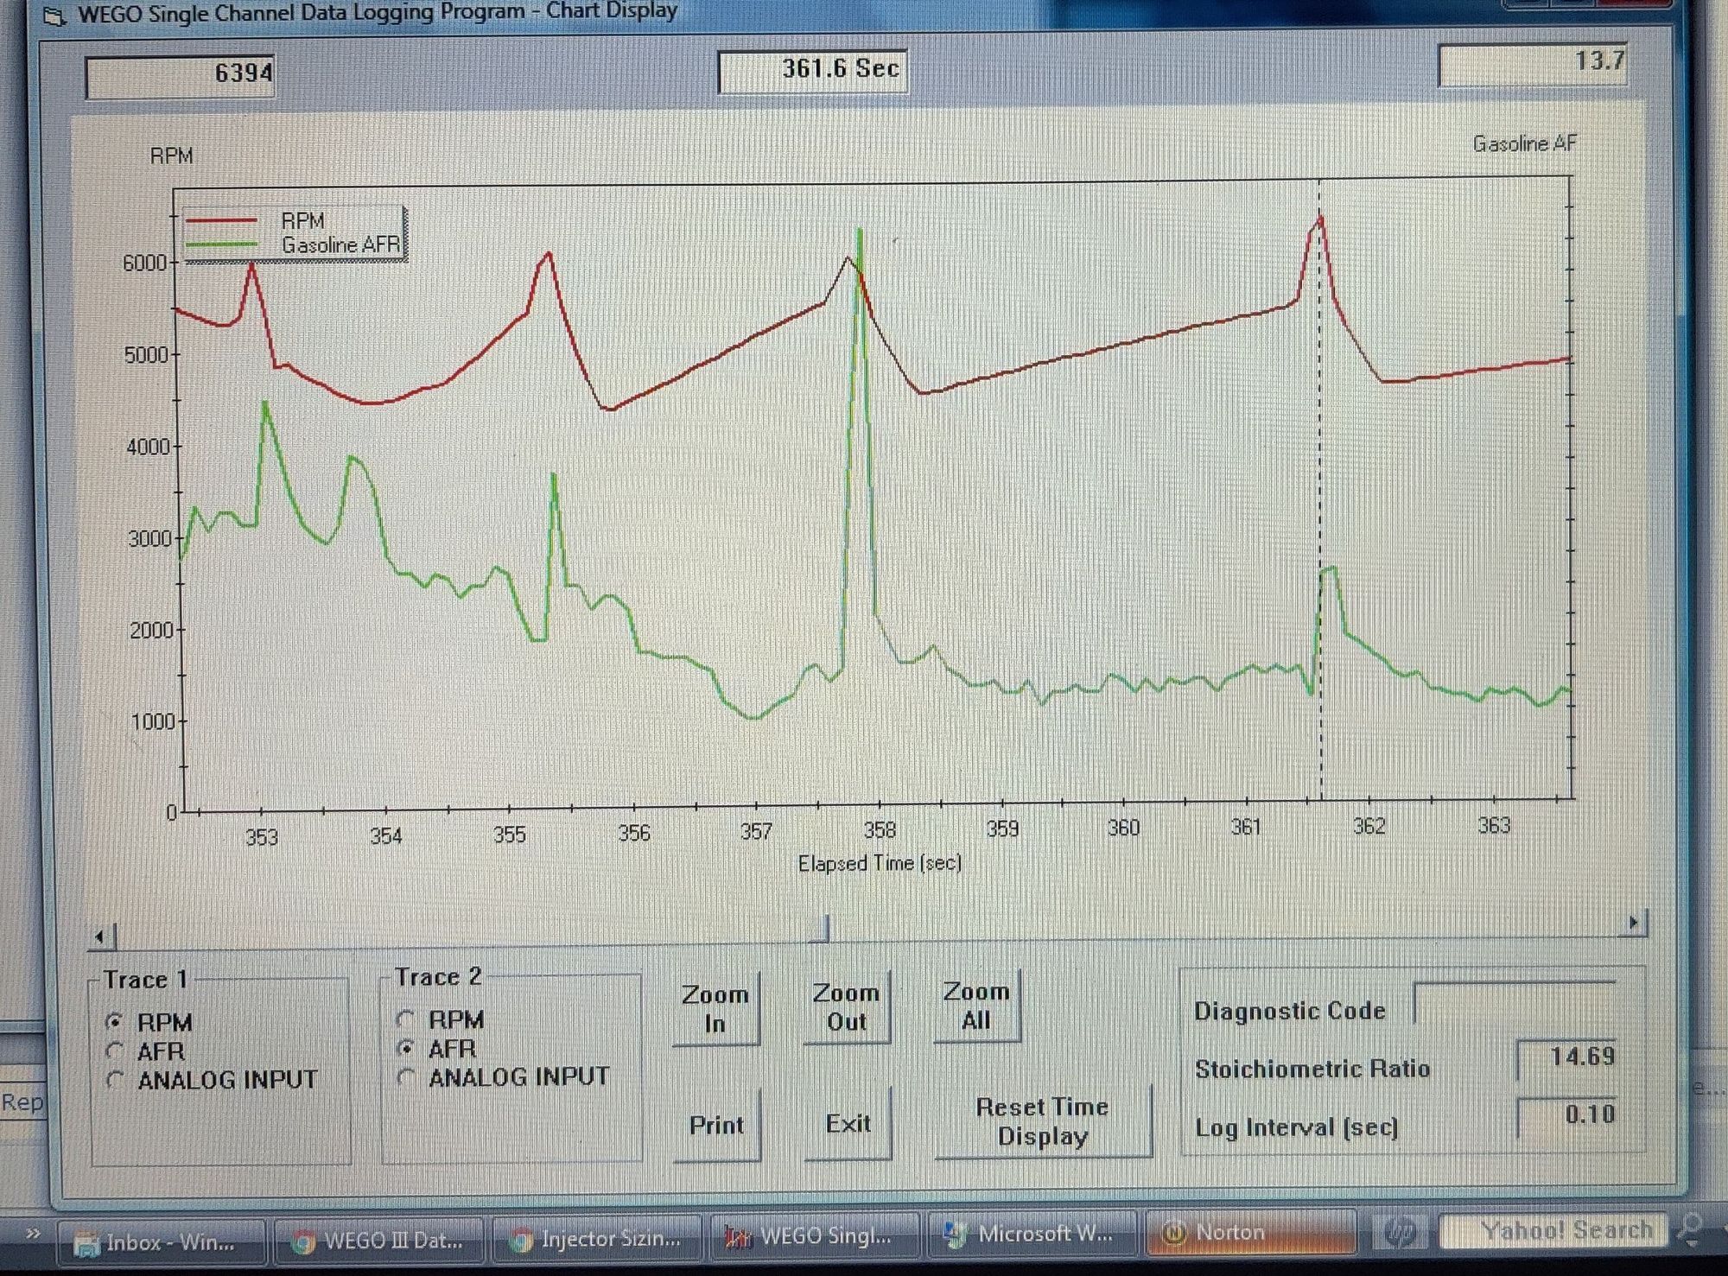Image resolution: width=1728 pixels, height=1276 pixels.
Task: Click the Diagnostic Code field
Action: tap(1514, 1005)
